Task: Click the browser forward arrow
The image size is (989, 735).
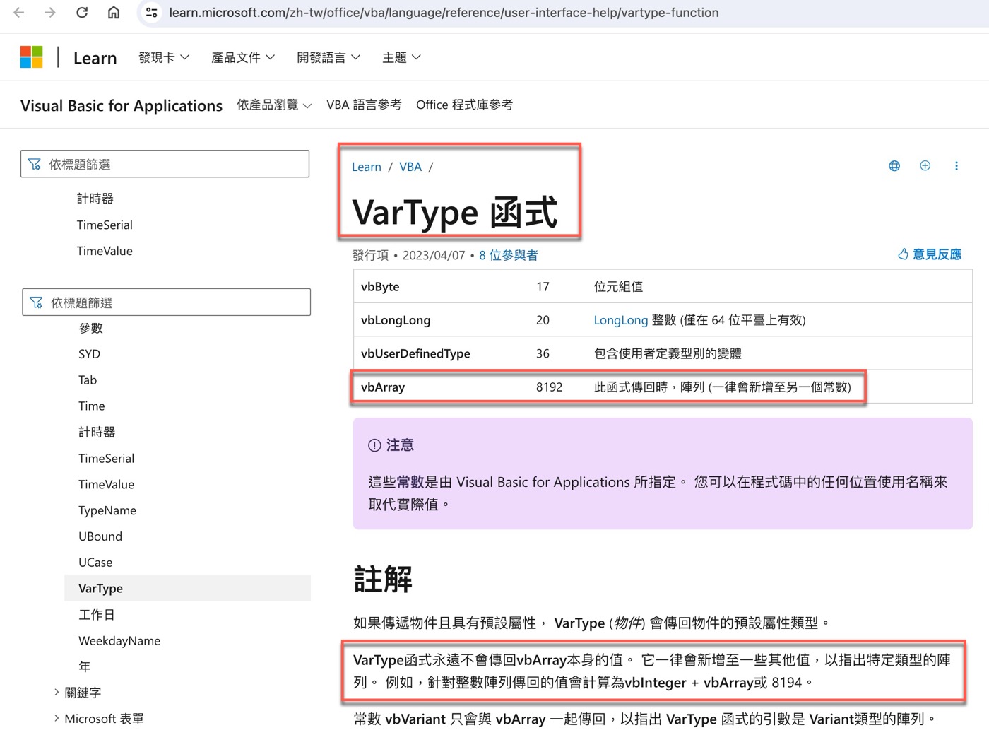Action: pyautogui.click(x=49, y=12)
